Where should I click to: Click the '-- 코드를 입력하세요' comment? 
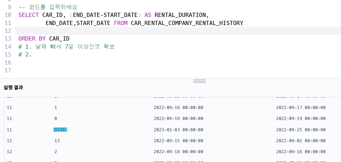click(x=48, y=7)
